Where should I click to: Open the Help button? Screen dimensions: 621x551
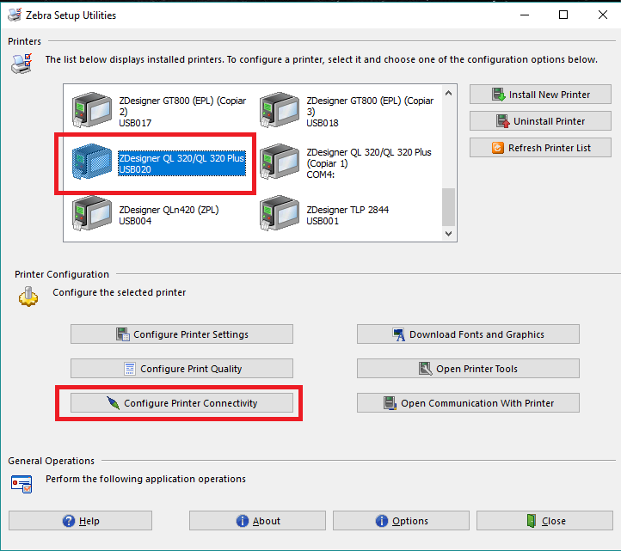click(x=80, y=521)
